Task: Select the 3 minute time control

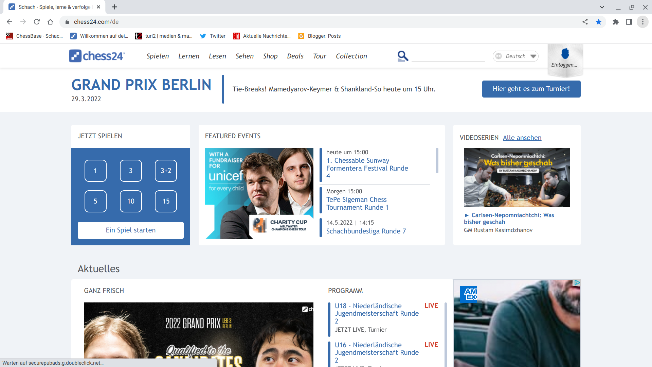Action: point(131,171)
